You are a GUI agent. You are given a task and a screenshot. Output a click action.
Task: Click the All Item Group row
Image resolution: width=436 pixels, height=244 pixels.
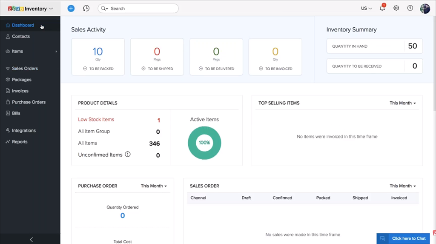[119, 131]
